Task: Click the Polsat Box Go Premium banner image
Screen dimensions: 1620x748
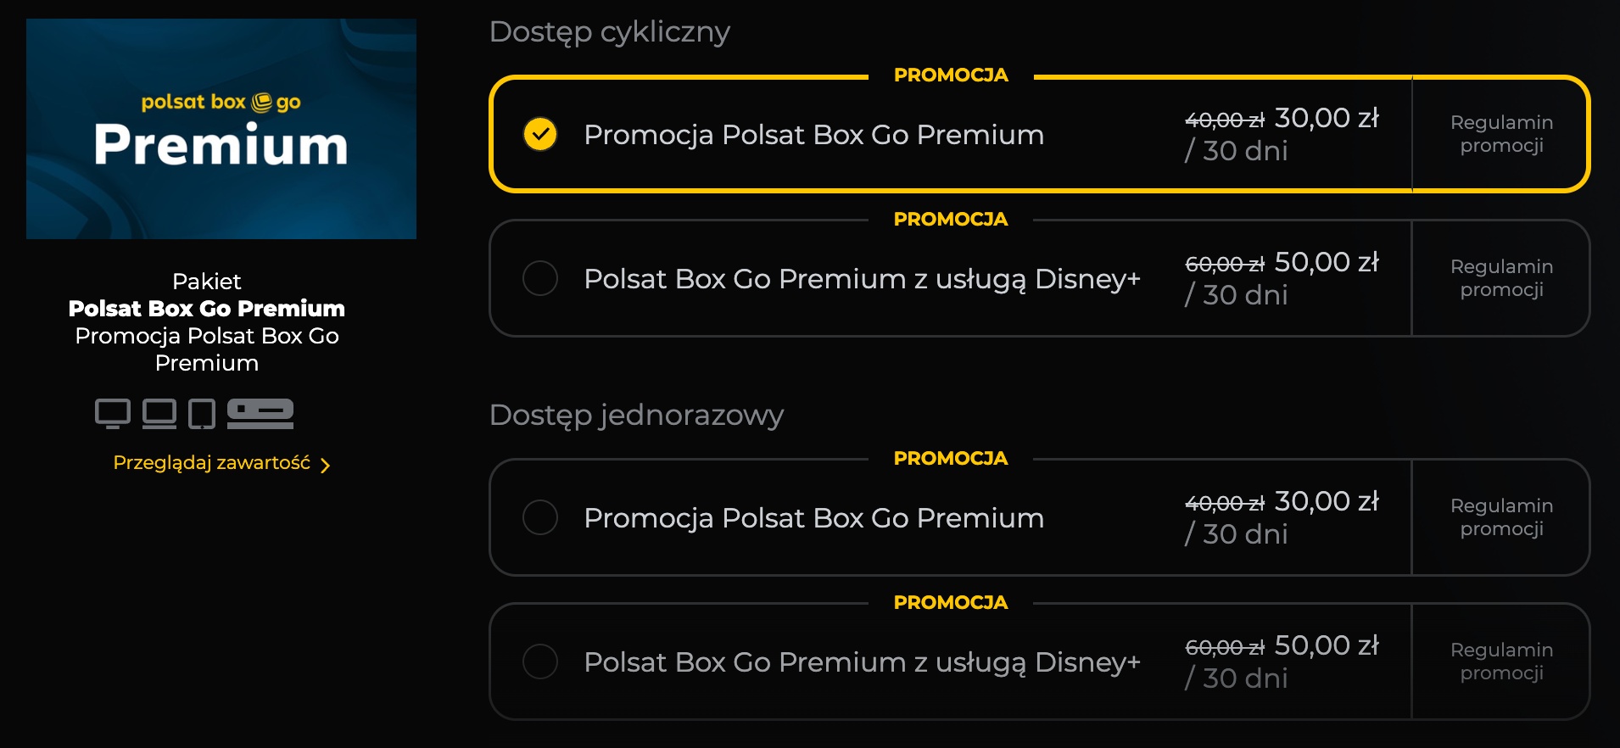Action: 221,129
